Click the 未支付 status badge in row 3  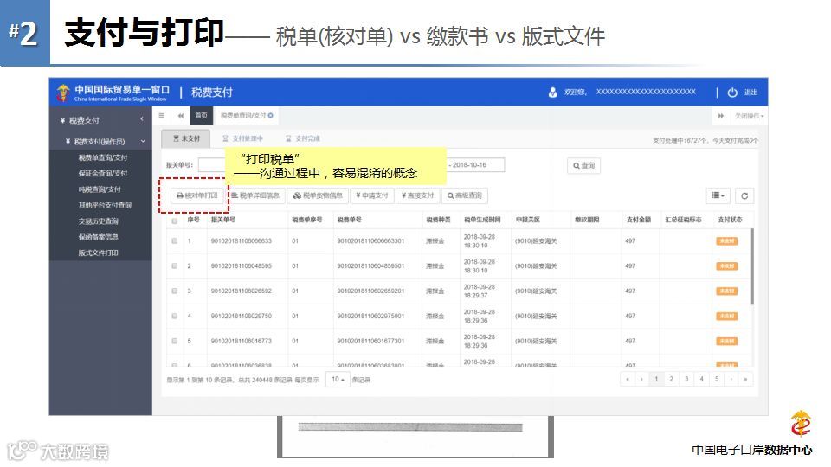pyautogui.click(x=726, y=291)
